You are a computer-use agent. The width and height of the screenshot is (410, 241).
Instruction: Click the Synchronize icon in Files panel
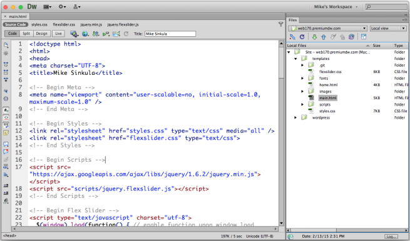[x=351, y=37]
